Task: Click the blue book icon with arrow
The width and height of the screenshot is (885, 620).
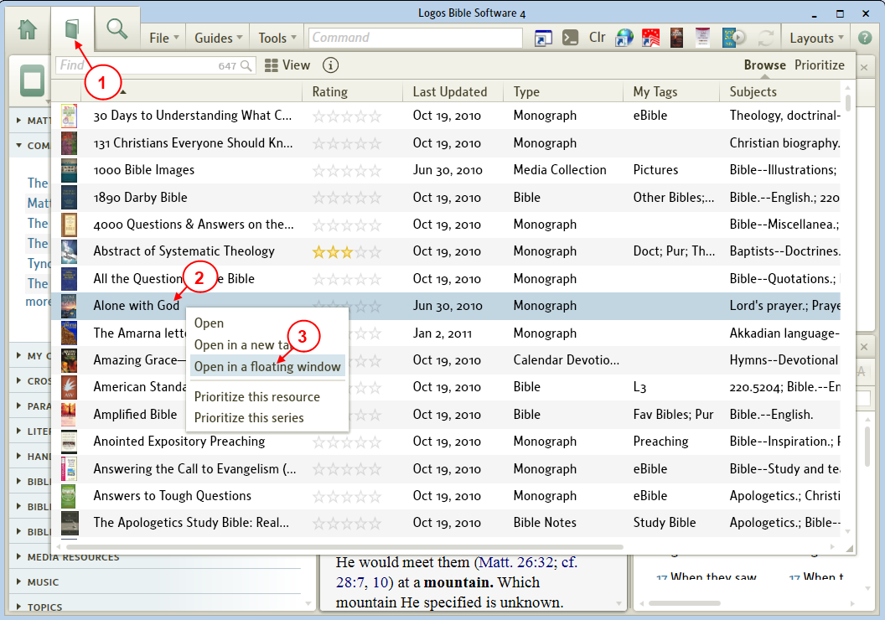Action: tap(734, 38)
